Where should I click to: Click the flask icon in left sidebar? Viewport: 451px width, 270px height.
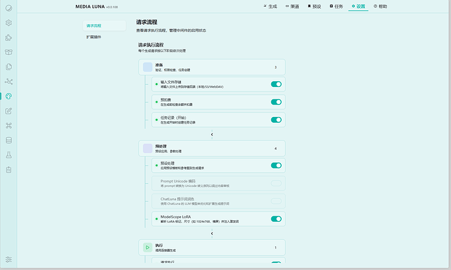[9, 155]
